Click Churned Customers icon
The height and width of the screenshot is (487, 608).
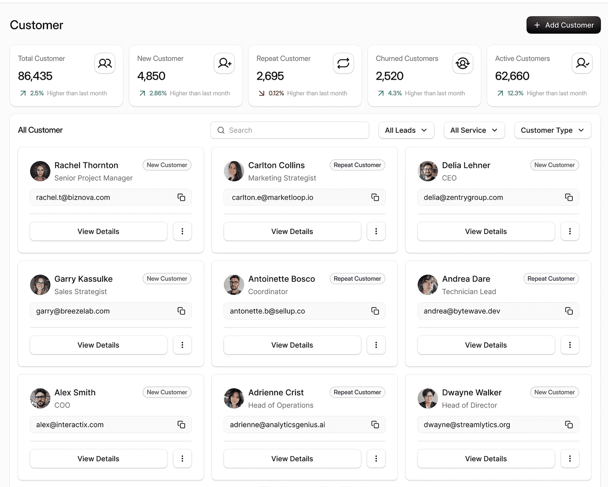462,63
